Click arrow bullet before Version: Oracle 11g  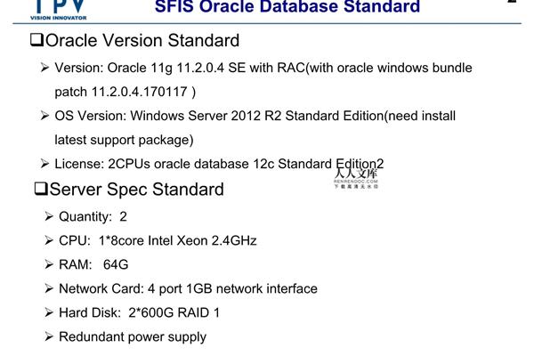coord(44,68)
